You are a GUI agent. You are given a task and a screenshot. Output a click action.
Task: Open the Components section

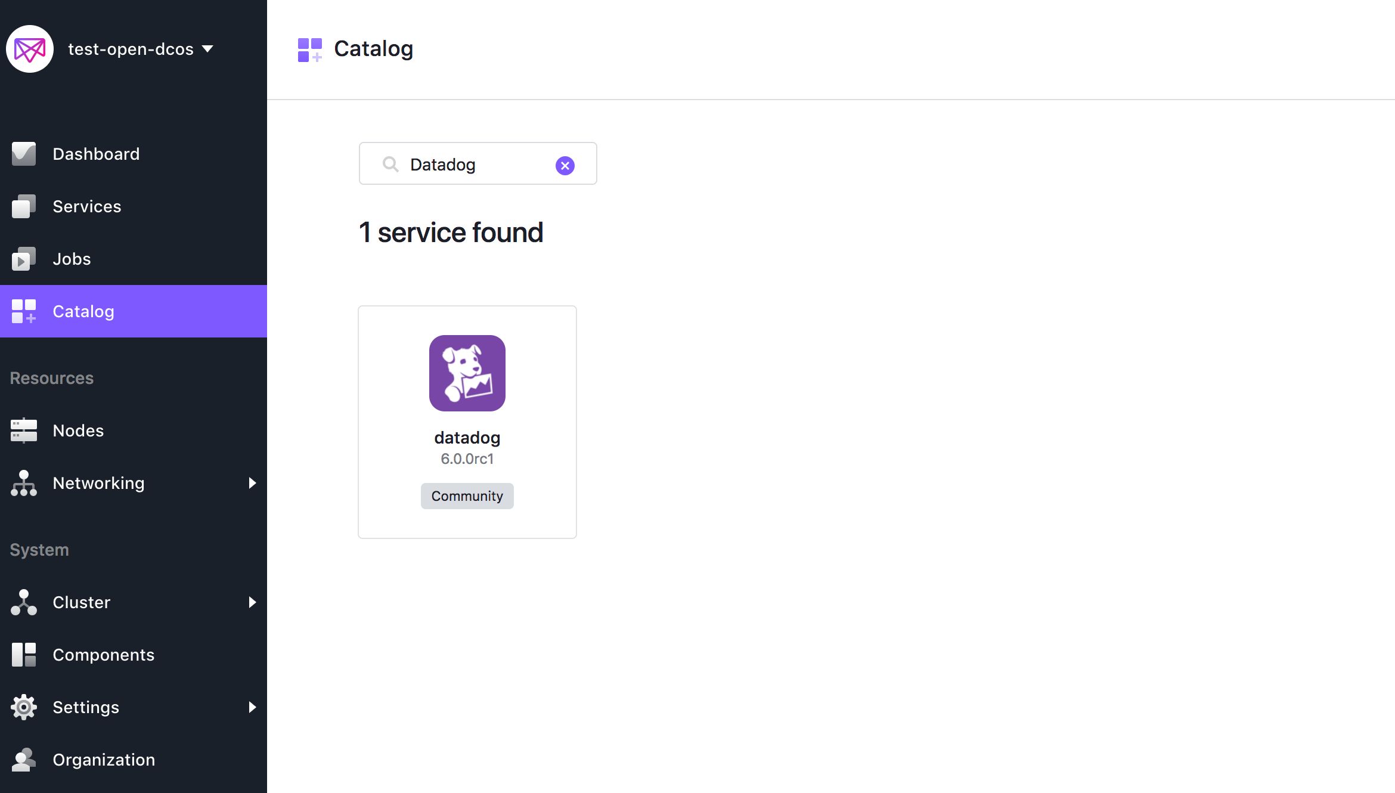tap(103, 654)
